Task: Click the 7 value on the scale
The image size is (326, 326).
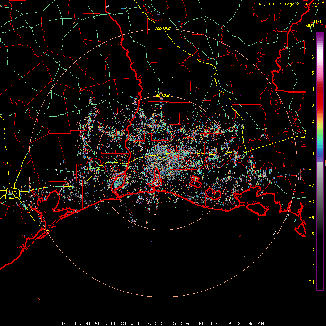Action: (x=313, y=41)
